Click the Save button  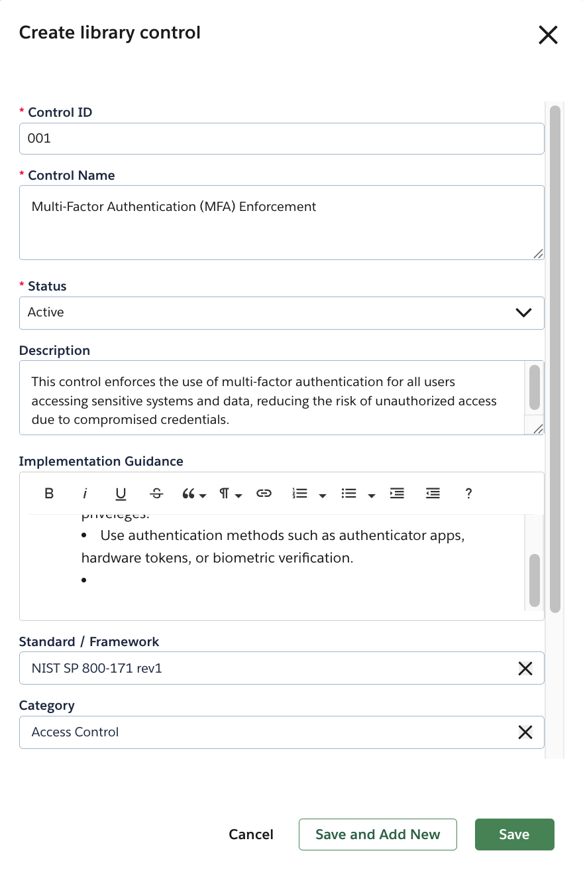click(514, 835)
